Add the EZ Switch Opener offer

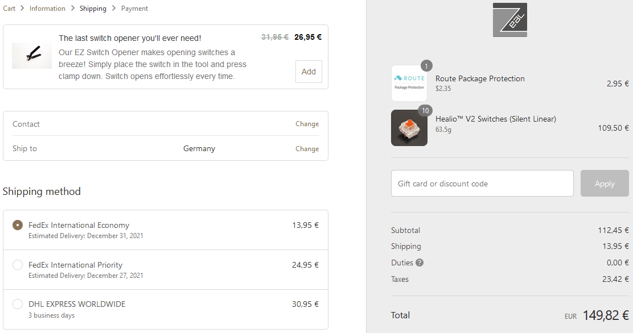(x=309, y=72)
